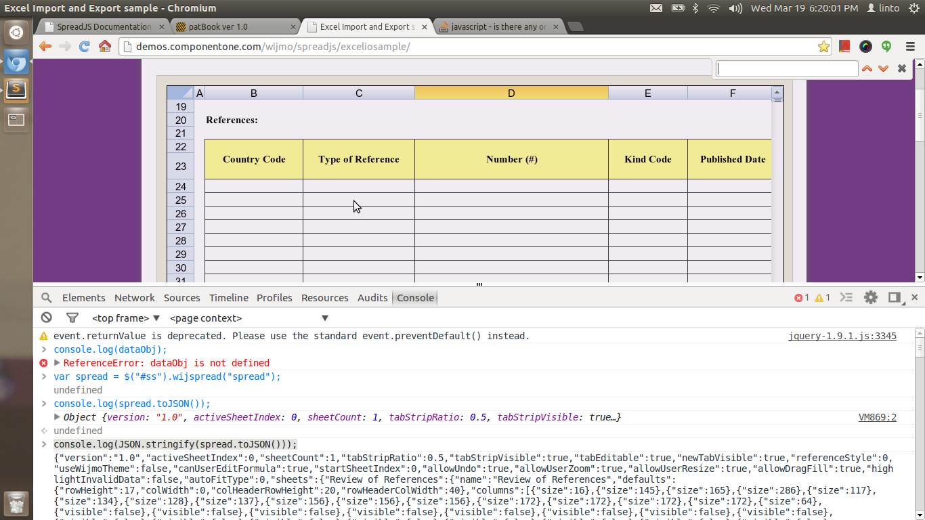Expand the logged Object in console
Screen dimensions: 925x520
(x=58, y=417)
